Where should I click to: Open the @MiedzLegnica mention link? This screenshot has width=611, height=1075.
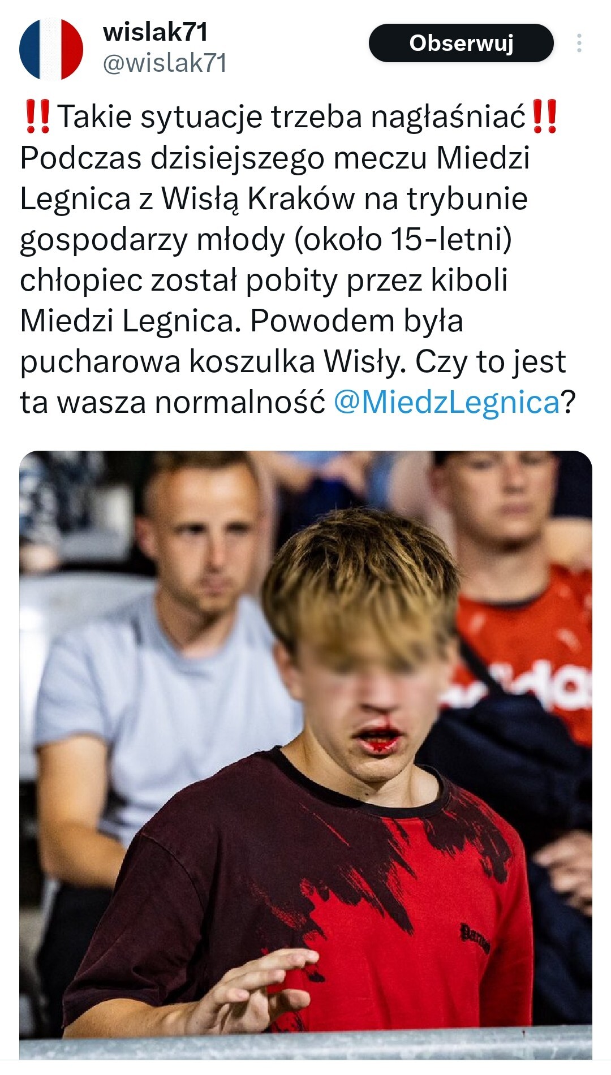click(x=447, y=402)
